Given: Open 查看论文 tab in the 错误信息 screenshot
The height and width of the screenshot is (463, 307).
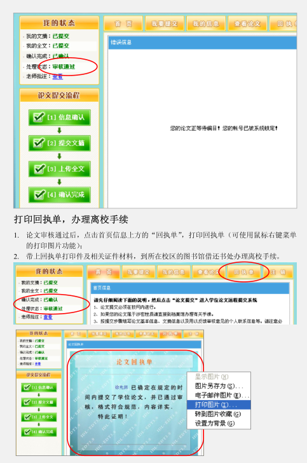Looking at the screenshot, I should pos(247,23).
